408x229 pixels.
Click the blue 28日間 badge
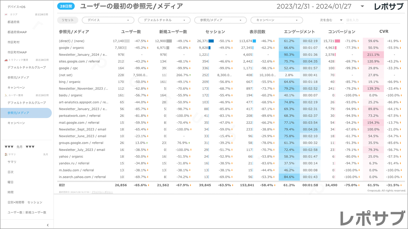66,6
